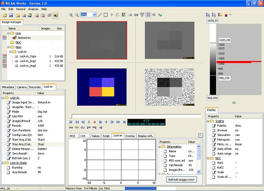Screen dimensions: 264x191
Task: Open the Help menu
Action: (x=44, y=9)
